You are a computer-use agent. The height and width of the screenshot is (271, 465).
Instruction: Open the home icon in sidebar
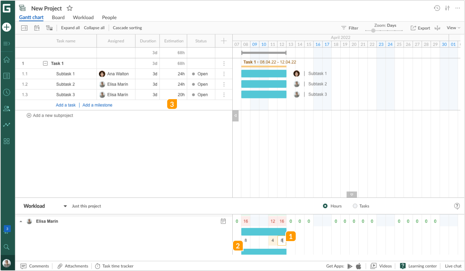7,59
